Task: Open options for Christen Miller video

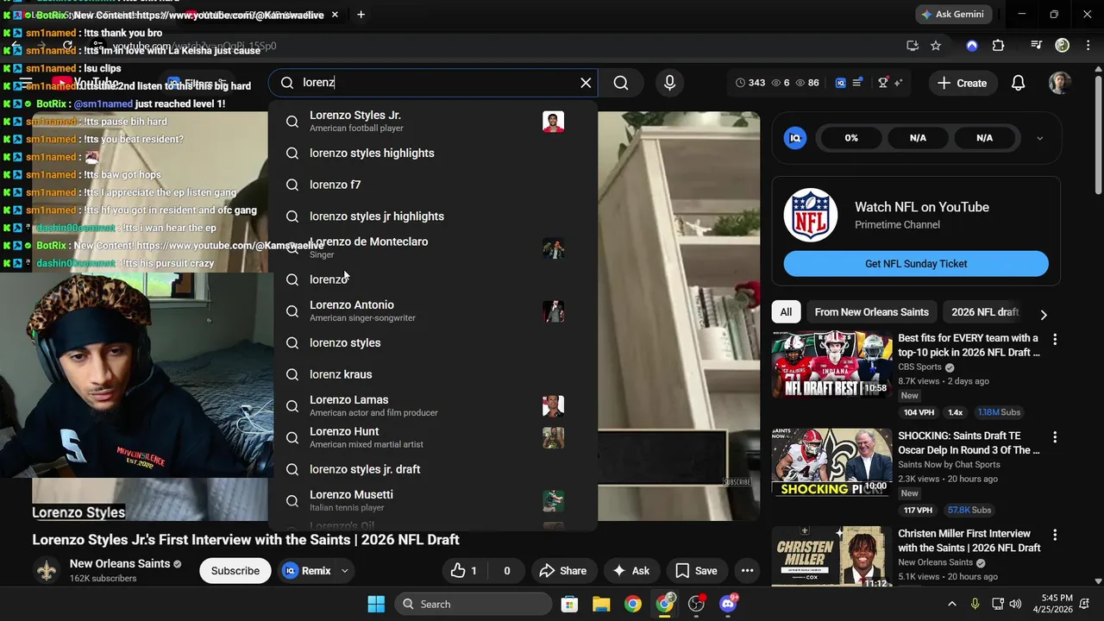Action: 1054,536
